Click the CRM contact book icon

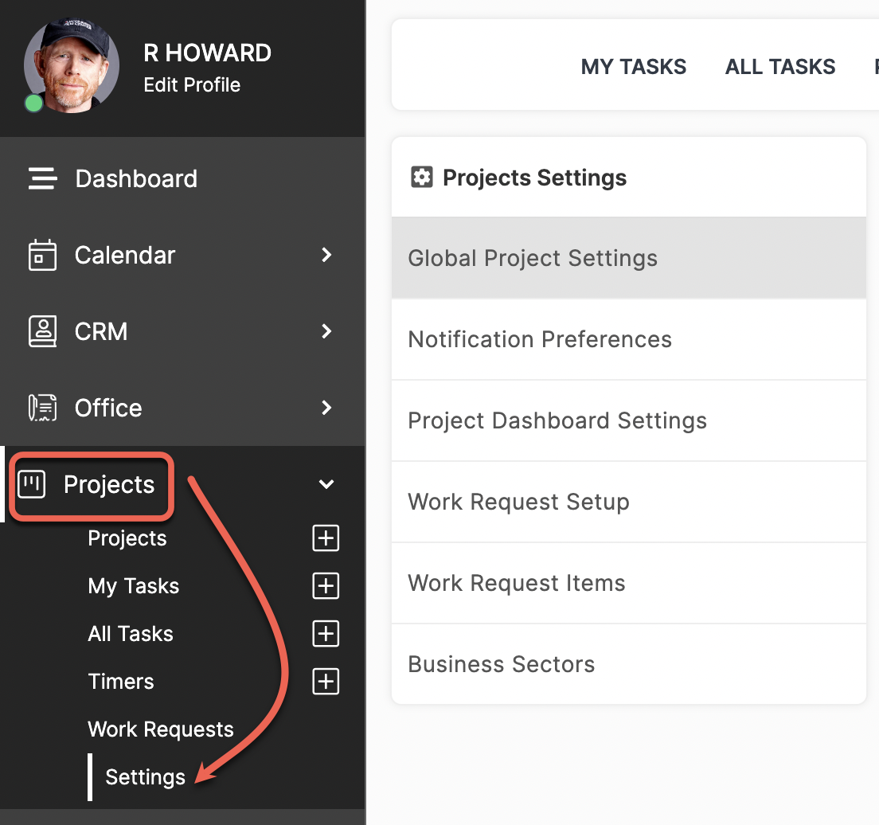click(43, 331)
